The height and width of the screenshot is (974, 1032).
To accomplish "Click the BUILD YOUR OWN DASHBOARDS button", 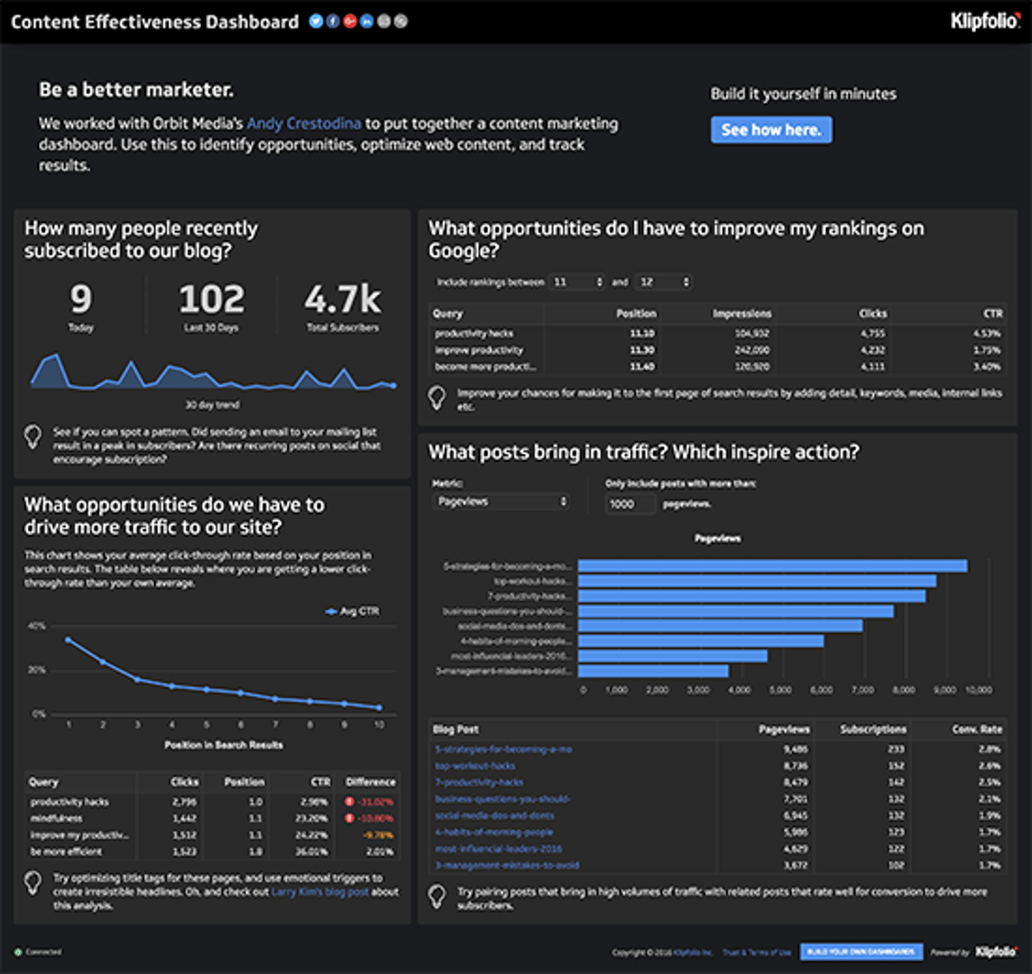I will (864, 951).
